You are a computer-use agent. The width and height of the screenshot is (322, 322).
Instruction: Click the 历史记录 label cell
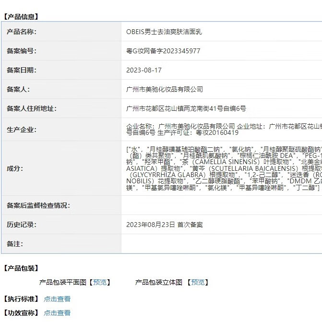click(61, 225)
